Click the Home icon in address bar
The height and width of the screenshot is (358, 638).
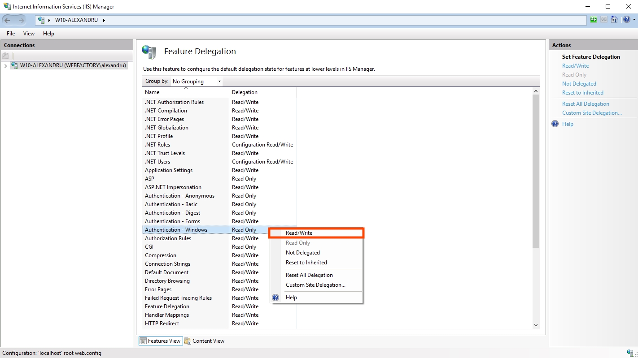click(x=614, y=20)
